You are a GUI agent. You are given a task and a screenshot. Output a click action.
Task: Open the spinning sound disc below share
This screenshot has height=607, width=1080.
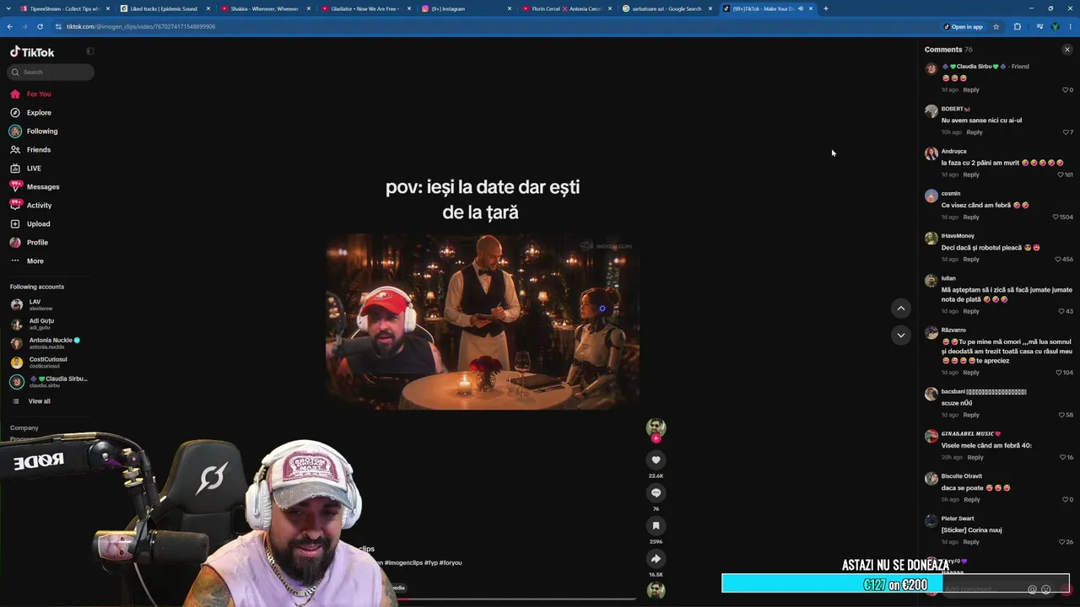pyautogui.click(x=656, y=591)
